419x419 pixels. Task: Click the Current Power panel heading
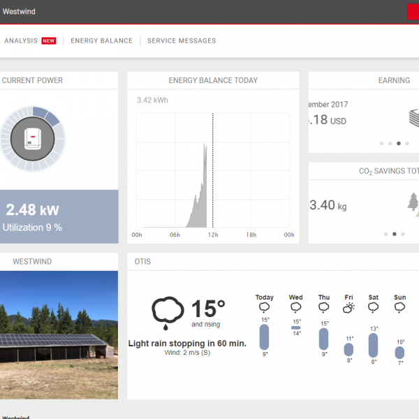pos(32,80)
